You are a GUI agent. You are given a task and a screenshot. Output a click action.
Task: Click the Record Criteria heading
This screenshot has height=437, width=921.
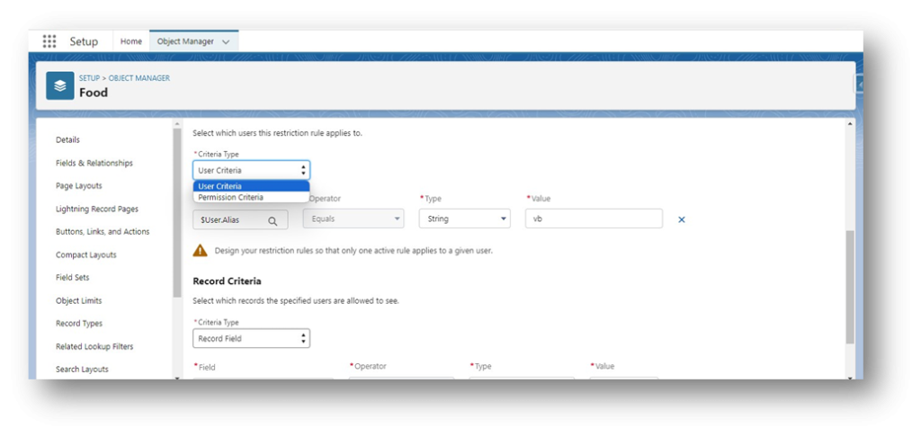tap(227, 281)
